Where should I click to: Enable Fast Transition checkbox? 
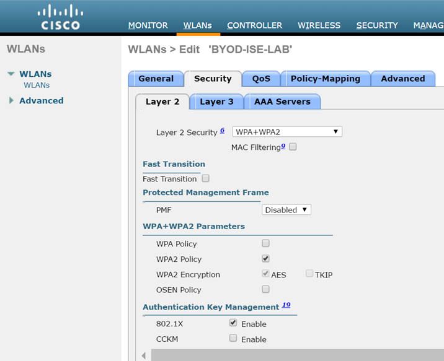click(206, 178)
